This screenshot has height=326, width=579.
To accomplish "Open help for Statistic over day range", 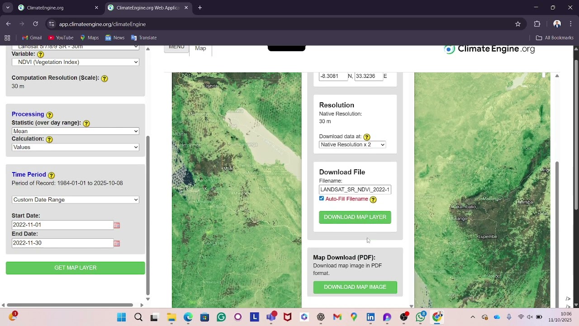I will 86,123.
